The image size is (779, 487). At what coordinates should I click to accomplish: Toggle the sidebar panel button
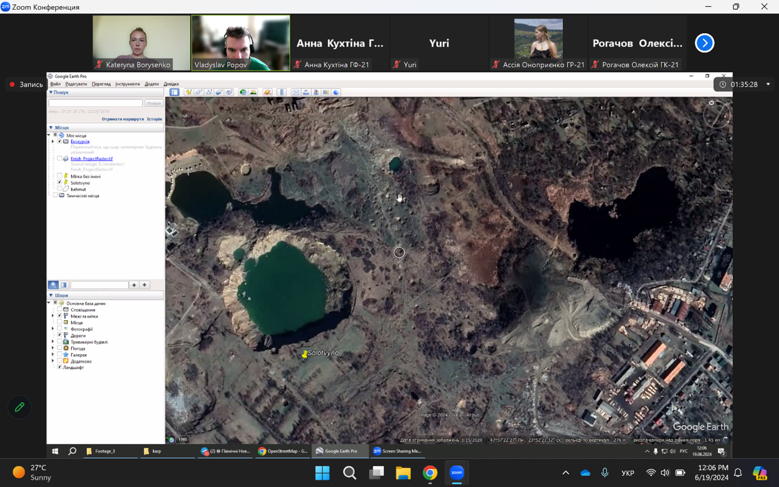[174, 92]
